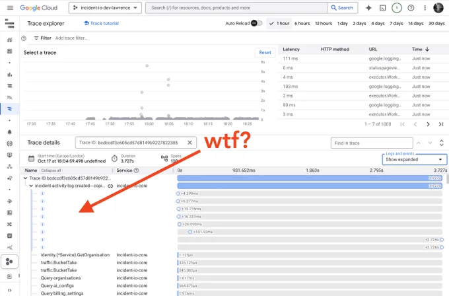Go to first page of trace list
This screenshot has height=296, width=449.
(x=402, y=124)
